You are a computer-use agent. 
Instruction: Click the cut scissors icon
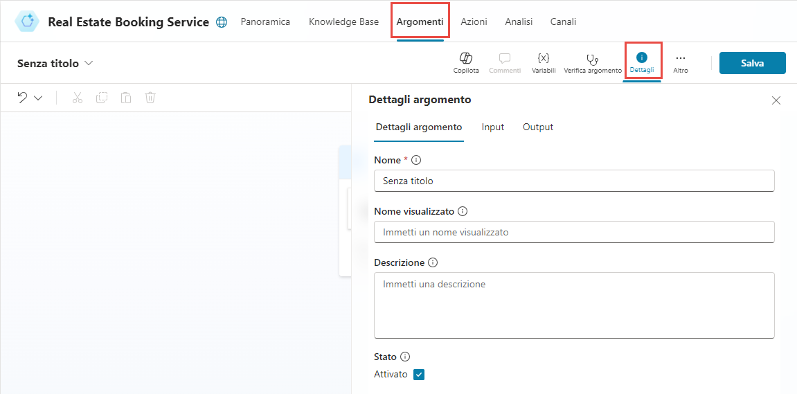point(78,98)
